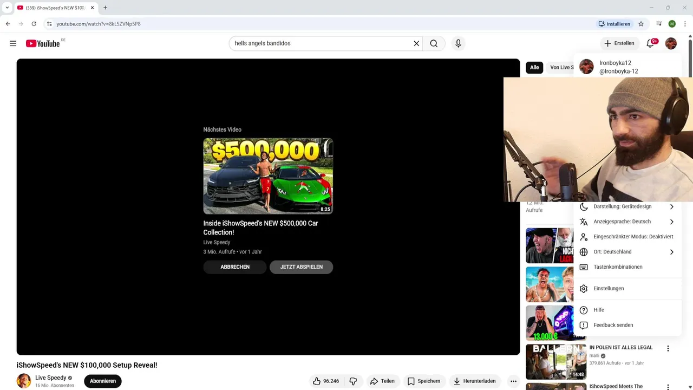Open Tastenkombinationen menu entry
The height and width of the screenshot is (390, 693).
click(627, 267)
